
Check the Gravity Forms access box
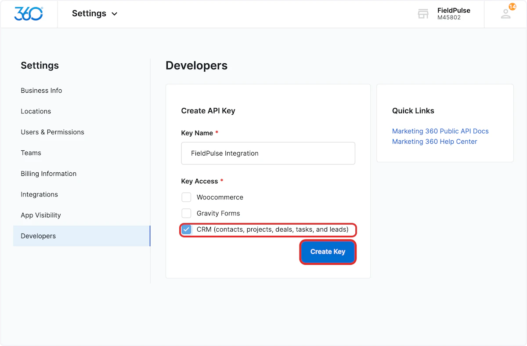[x=187, y=213]
